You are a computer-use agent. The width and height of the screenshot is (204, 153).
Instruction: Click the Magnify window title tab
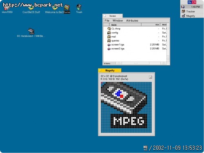pos(110,71)
